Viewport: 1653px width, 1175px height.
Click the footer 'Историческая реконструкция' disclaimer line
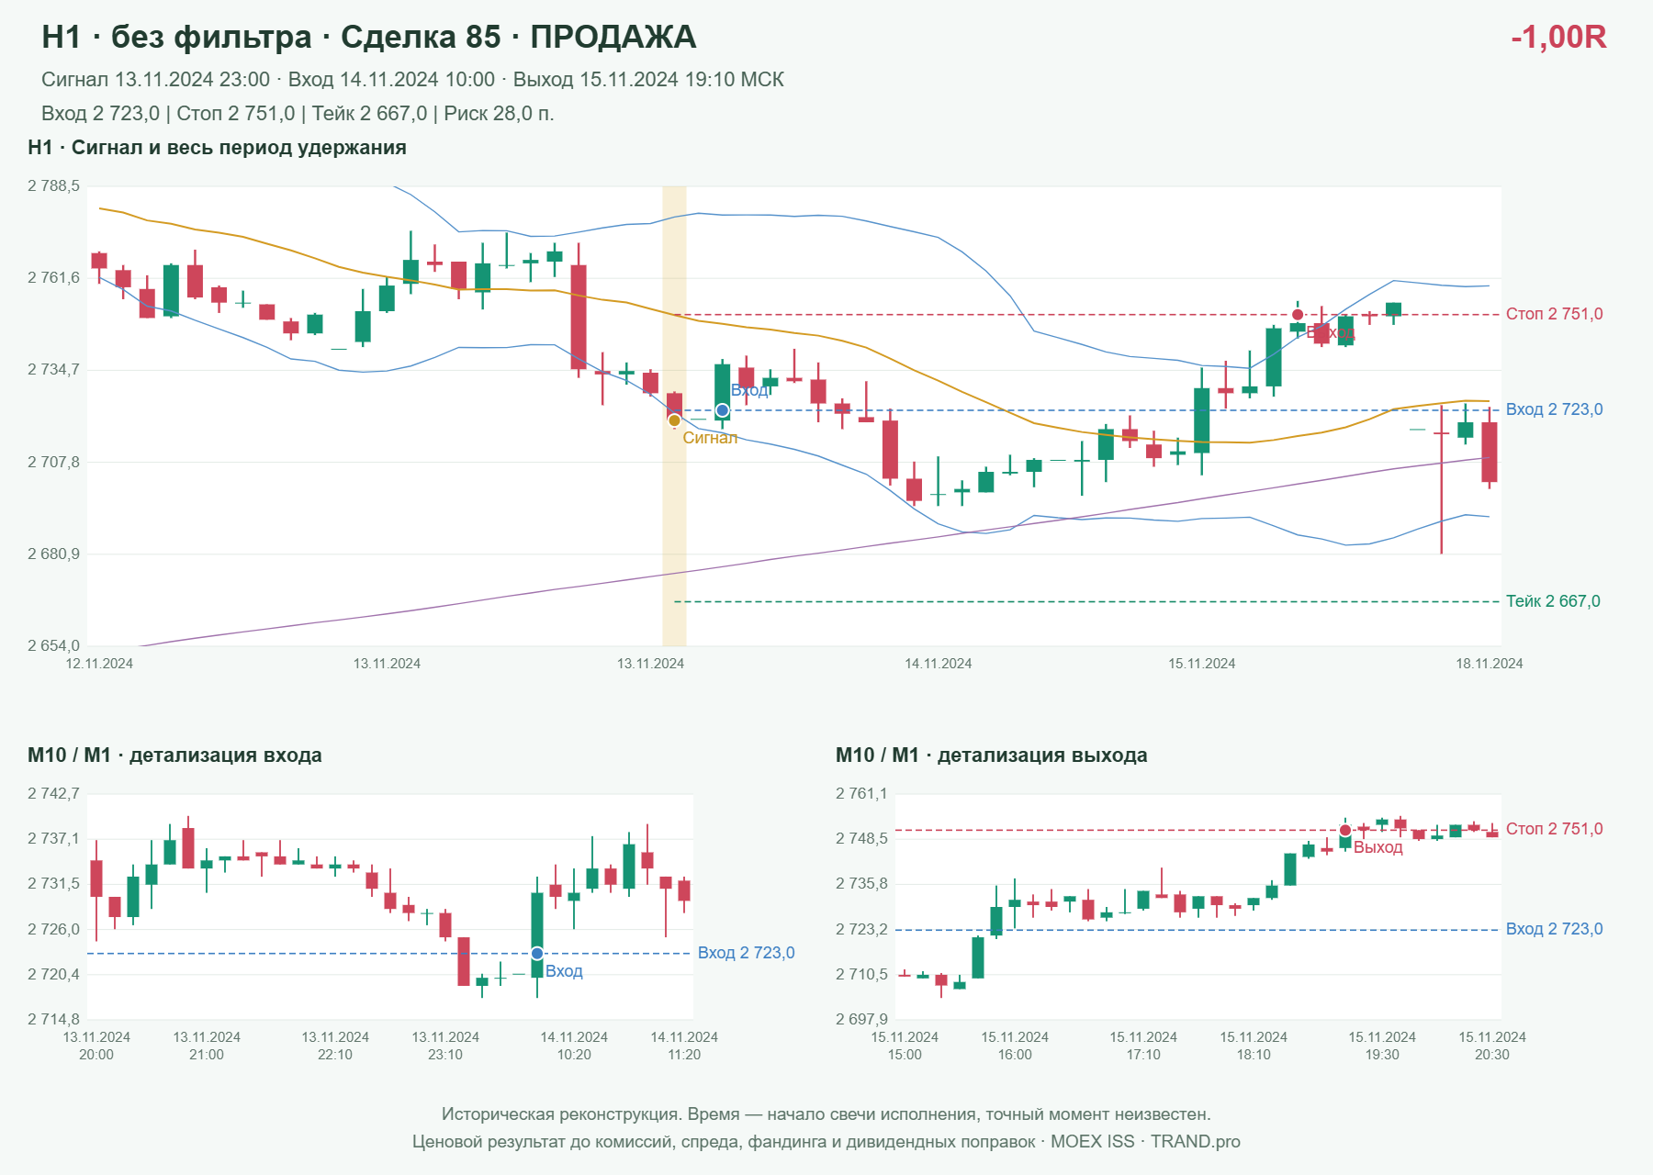(826, 1114)
